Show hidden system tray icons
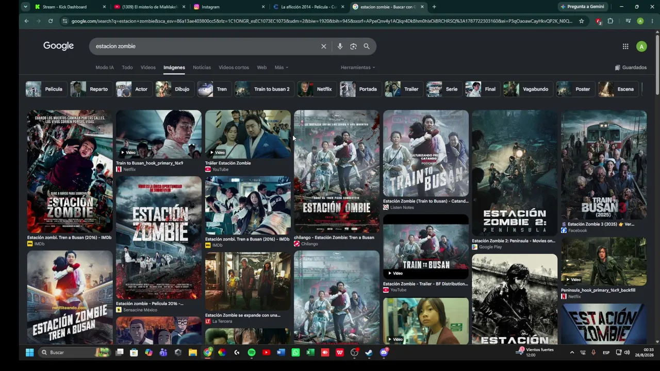Screen dimensions: 660x371 (572, 352)
